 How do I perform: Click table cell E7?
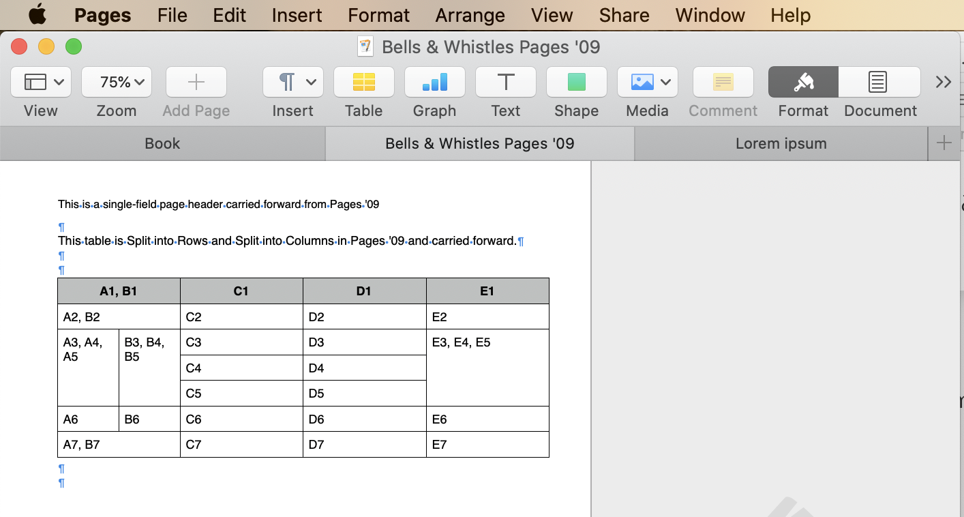coord(487,445)
